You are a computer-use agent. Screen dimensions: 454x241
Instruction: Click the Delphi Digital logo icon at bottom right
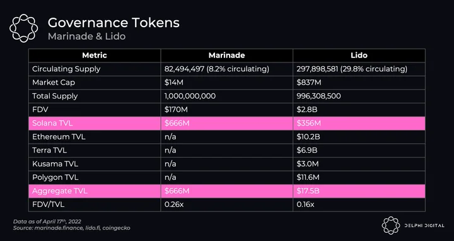pos(390,225)
